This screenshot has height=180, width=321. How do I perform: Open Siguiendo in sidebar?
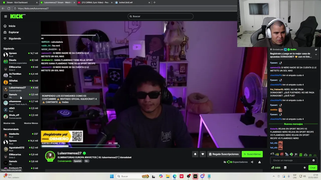pyautogui.click(x=15, y=38)
